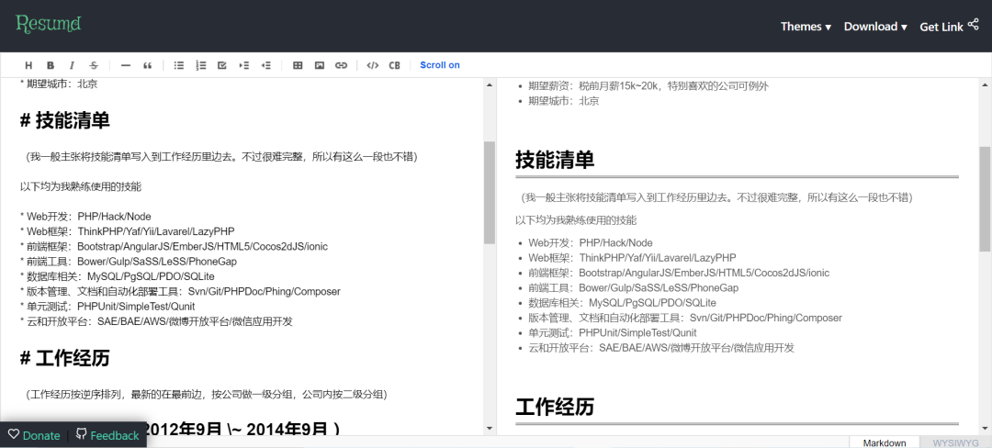
Task: Click the editor pane scroll up arrow
Action: click(490, 84)
